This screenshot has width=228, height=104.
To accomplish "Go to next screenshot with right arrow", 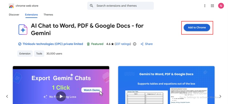I will (220, 96).
